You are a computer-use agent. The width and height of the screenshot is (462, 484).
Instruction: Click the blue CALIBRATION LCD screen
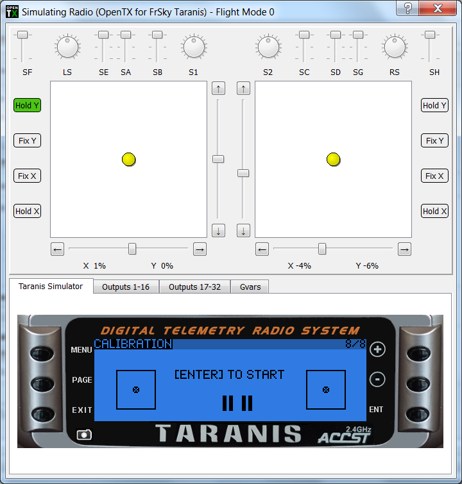[x=230, y=380]
